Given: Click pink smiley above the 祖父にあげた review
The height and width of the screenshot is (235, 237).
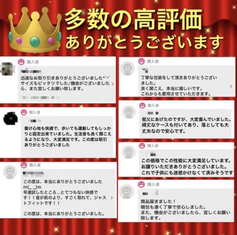Looking at the screenshot, I should [142, 105].
